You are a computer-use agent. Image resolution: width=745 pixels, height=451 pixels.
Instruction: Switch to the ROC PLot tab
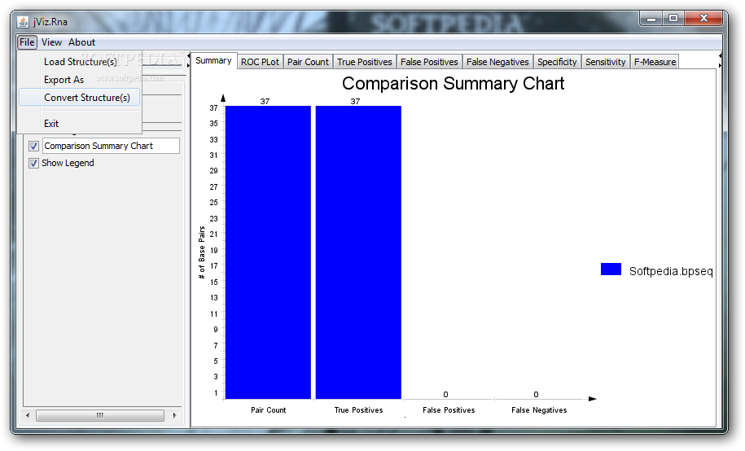[x=260, y=62]
